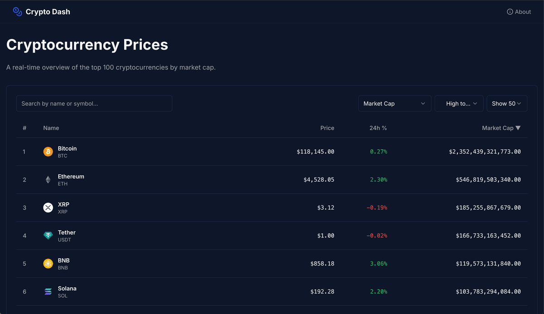Click the Ethereum diamond icon
Screen dimensions: 544x314
click(x=48, y=179)
